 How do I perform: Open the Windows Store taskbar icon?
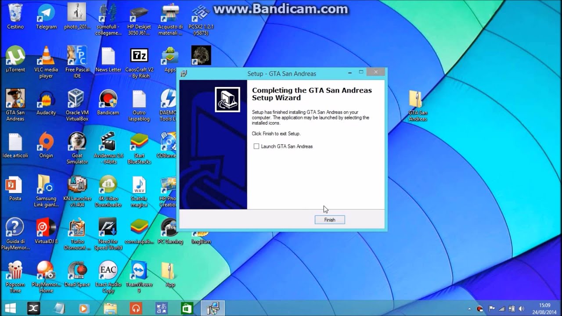coord(187,308)
